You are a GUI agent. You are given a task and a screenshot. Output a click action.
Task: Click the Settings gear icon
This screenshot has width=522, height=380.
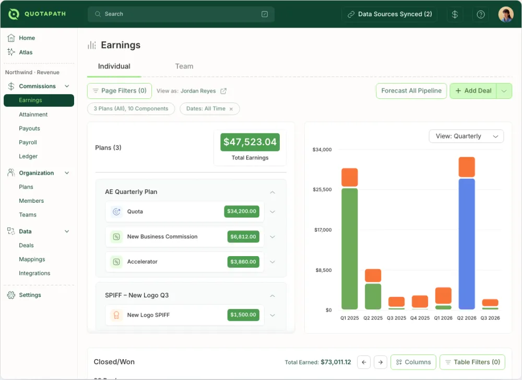(x=11, y=295)
